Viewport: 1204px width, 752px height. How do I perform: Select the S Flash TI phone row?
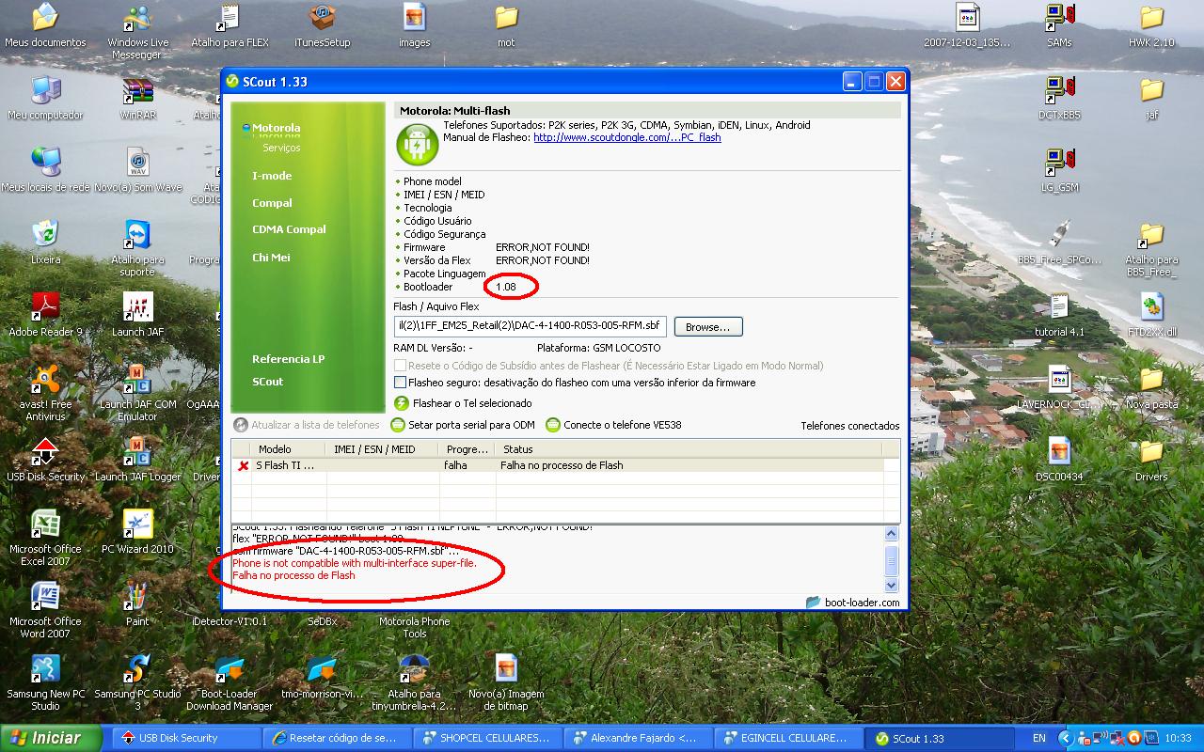pos(558,465)
